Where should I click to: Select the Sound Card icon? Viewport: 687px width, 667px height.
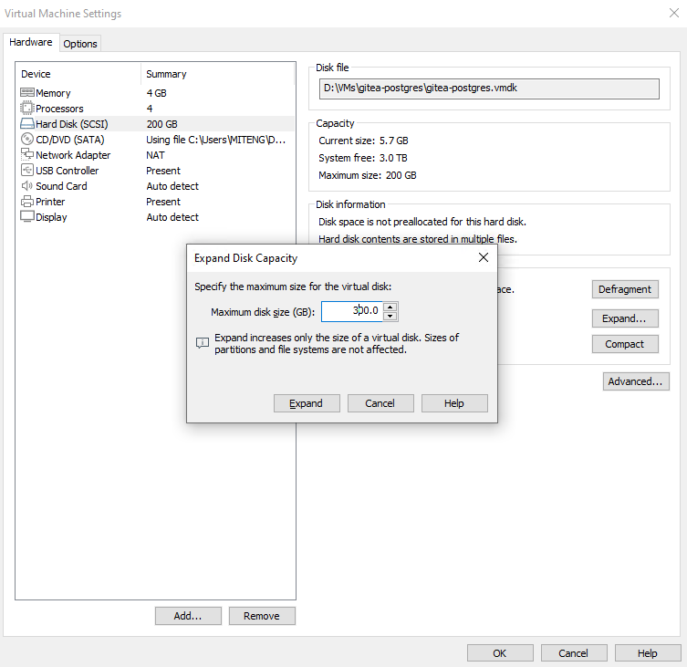27,186
